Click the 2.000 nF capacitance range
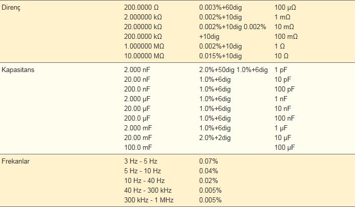This screenshot has width=355, height=207. click(137, 70)
